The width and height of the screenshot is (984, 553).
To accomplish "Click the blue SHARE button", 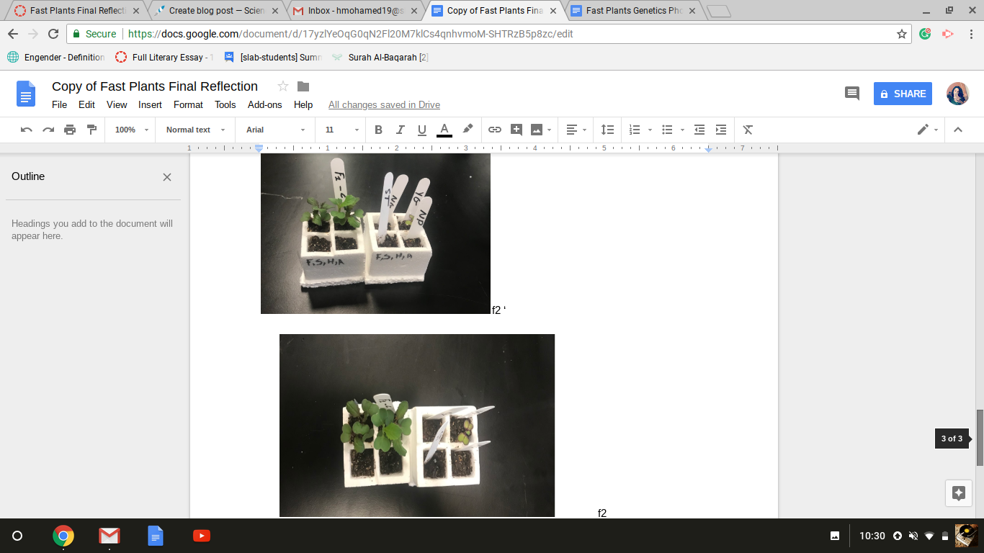I will [903, 94].
